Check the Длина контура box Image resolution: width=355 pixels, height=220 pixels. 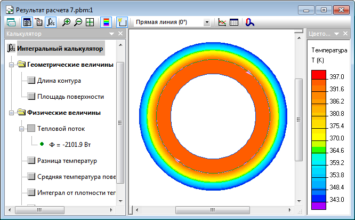pyautogui.click(x=31, y=81)
